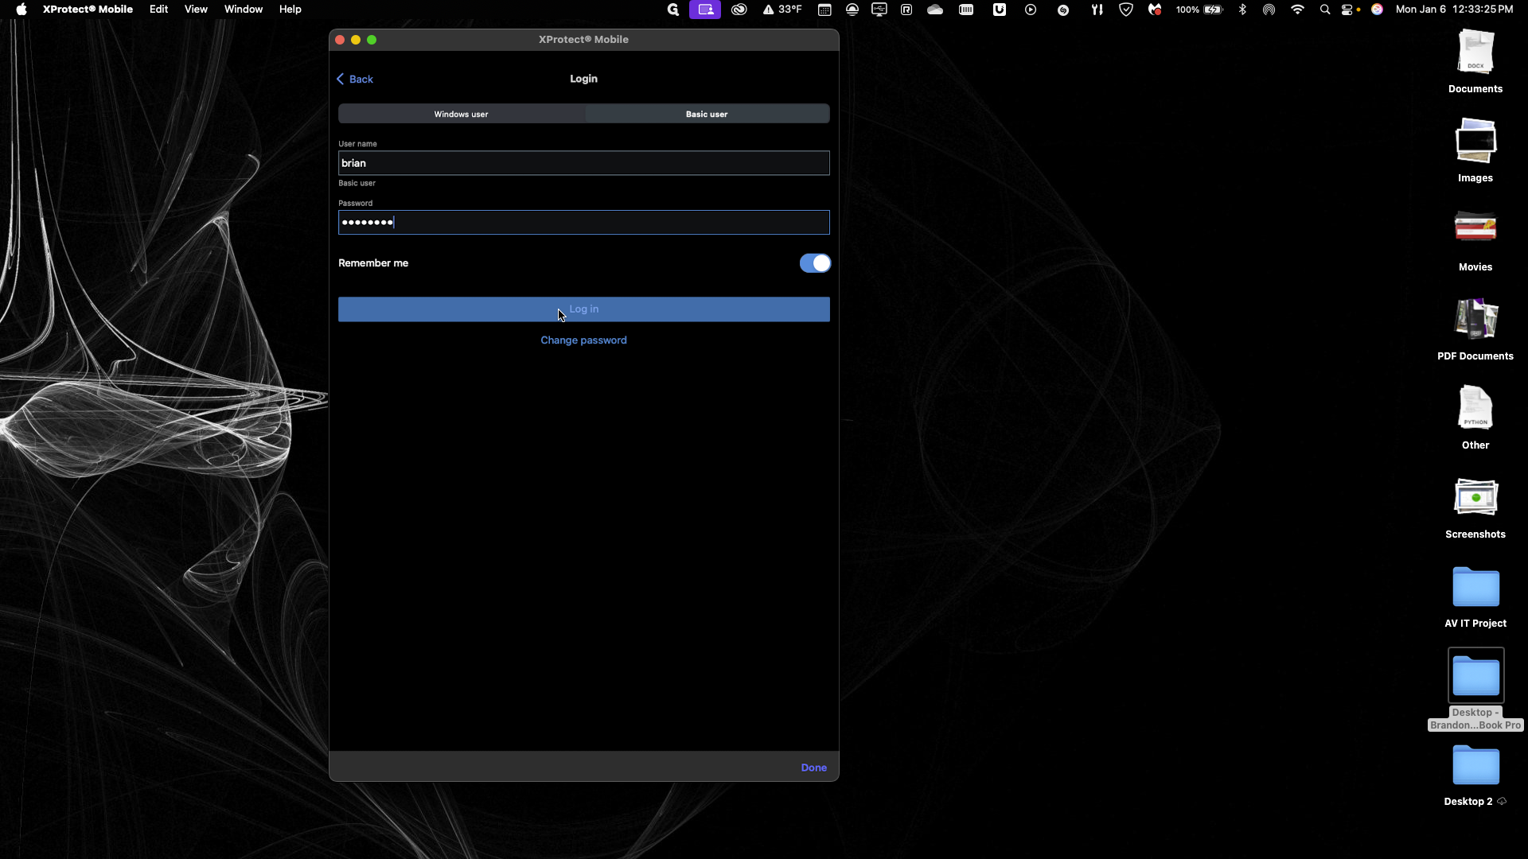Open the View menu
The image size is (1528, 859).
[x=196, y=10]
